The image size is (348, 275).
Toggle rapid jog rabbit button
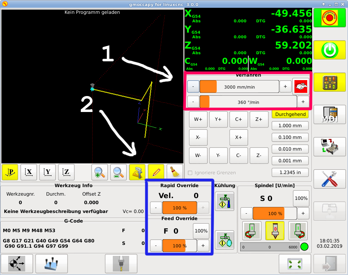coord(301,86)
